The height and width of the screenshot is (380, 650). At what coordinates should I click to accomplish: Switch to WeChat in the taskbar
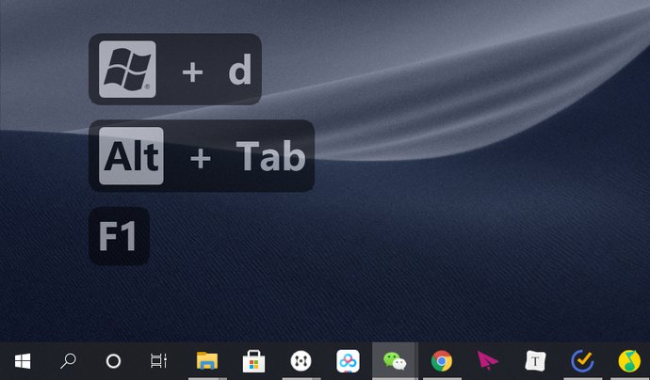[394, 361]
